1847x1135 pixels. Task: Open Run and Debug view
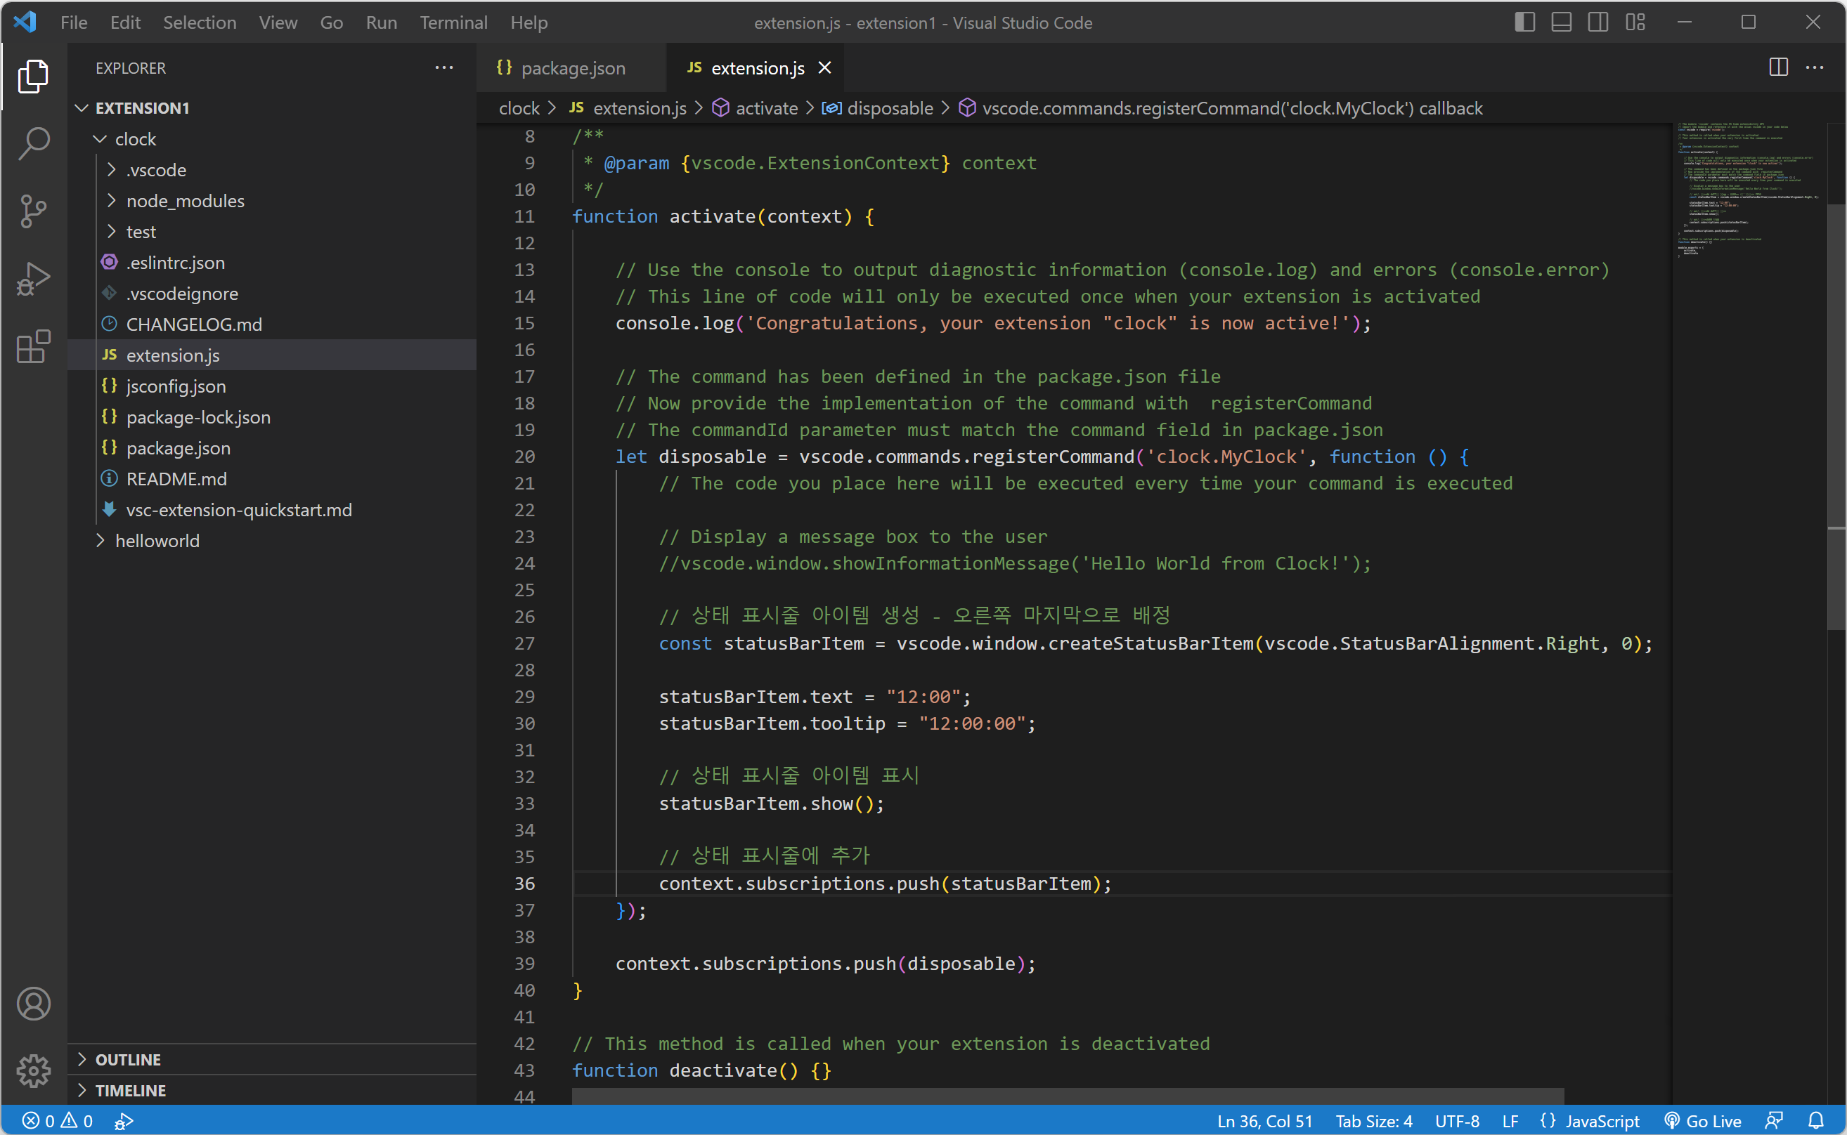pos(34,279)
